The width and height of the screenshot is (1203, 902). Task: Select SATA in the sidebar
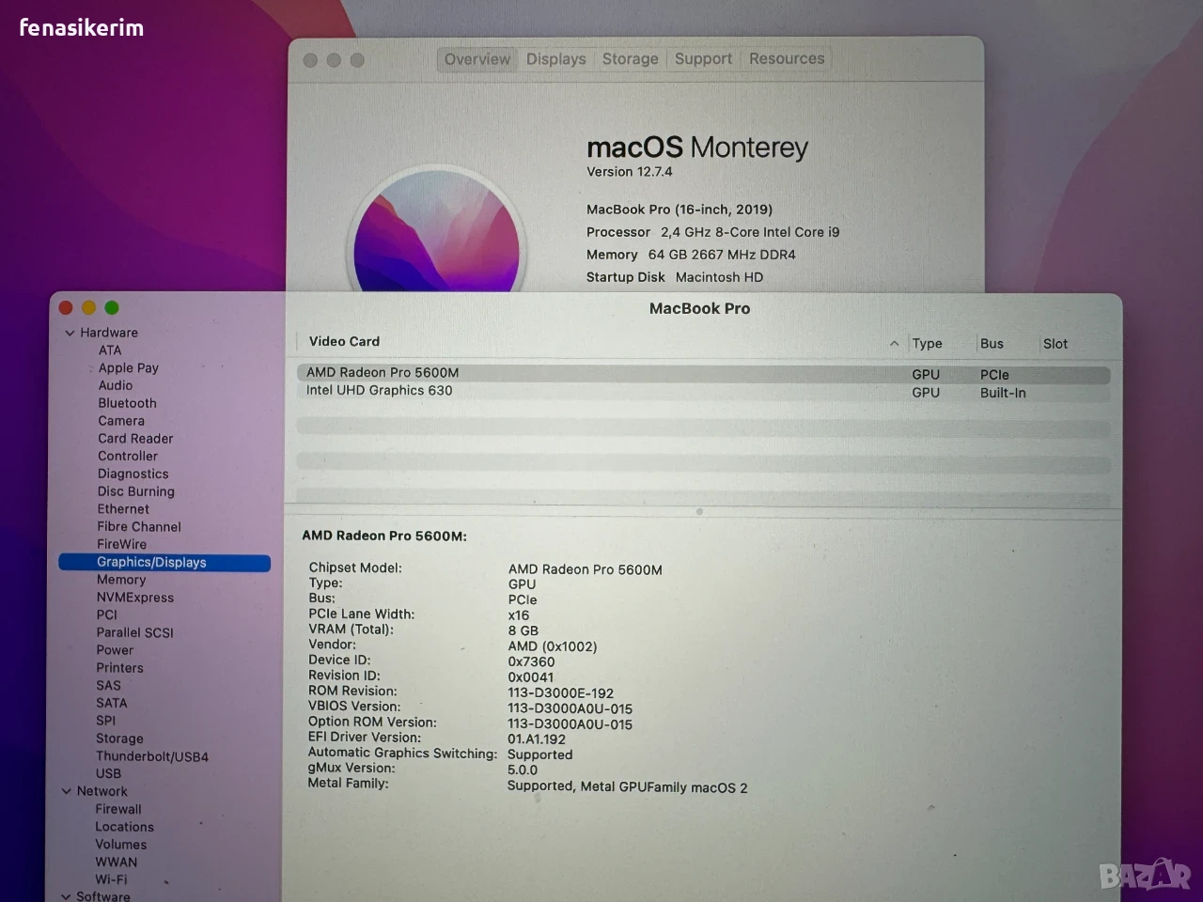click(x=111, y=703)
